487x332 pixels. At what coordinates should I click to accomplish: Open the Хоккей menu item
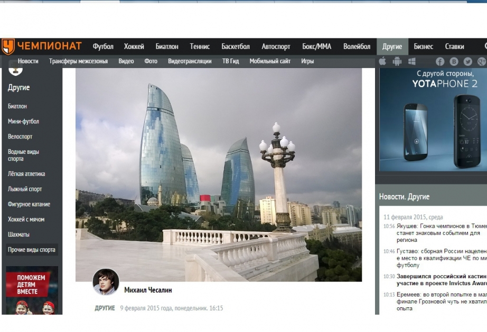[x=134, y=46]
